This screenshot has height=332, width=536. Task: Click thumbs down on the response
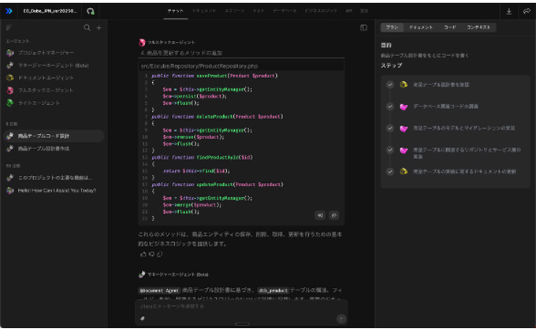tap(151, 255)
